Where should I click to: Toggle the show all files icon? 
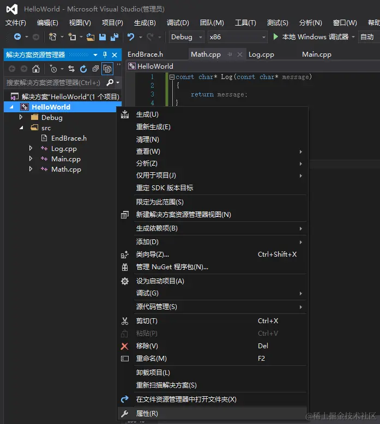[107, 69]
